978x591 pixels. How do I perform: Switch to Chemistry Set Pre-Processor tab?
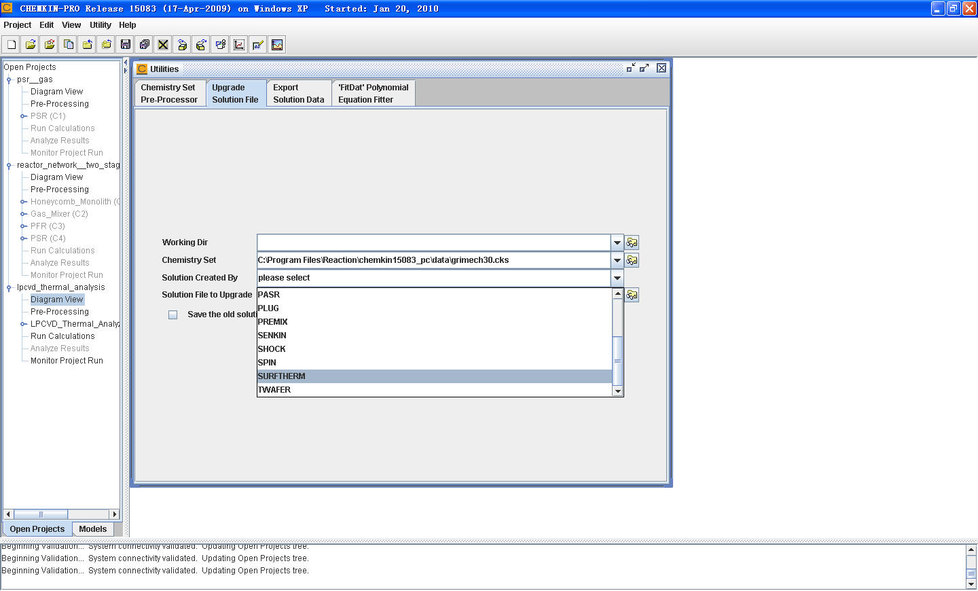[x=169, y=93]
